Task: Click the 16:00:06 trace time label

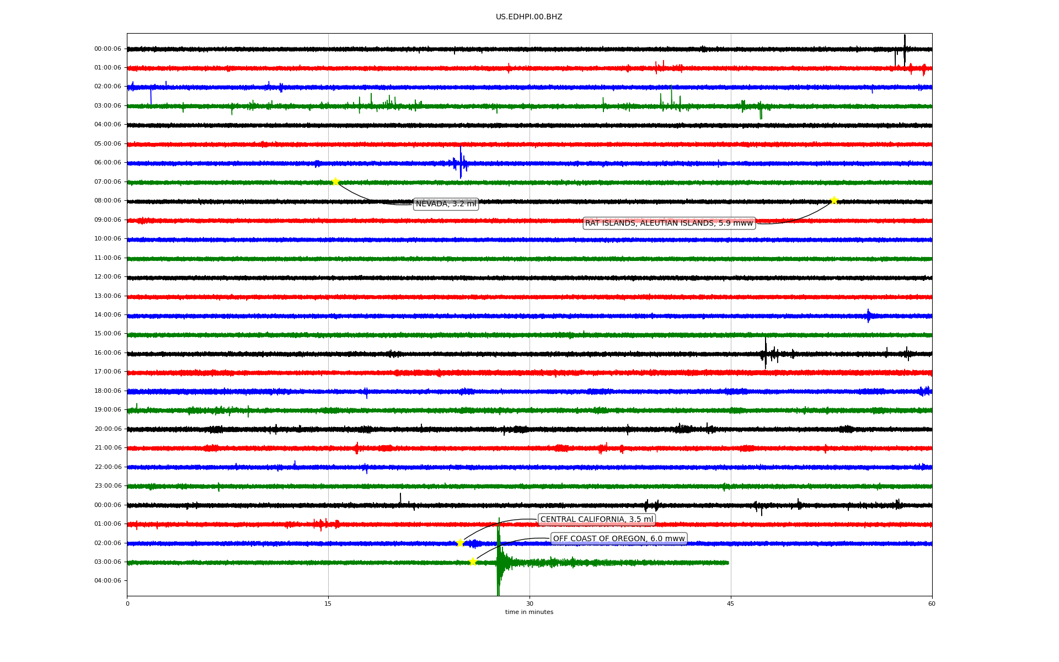Action: tap(108, 353)
